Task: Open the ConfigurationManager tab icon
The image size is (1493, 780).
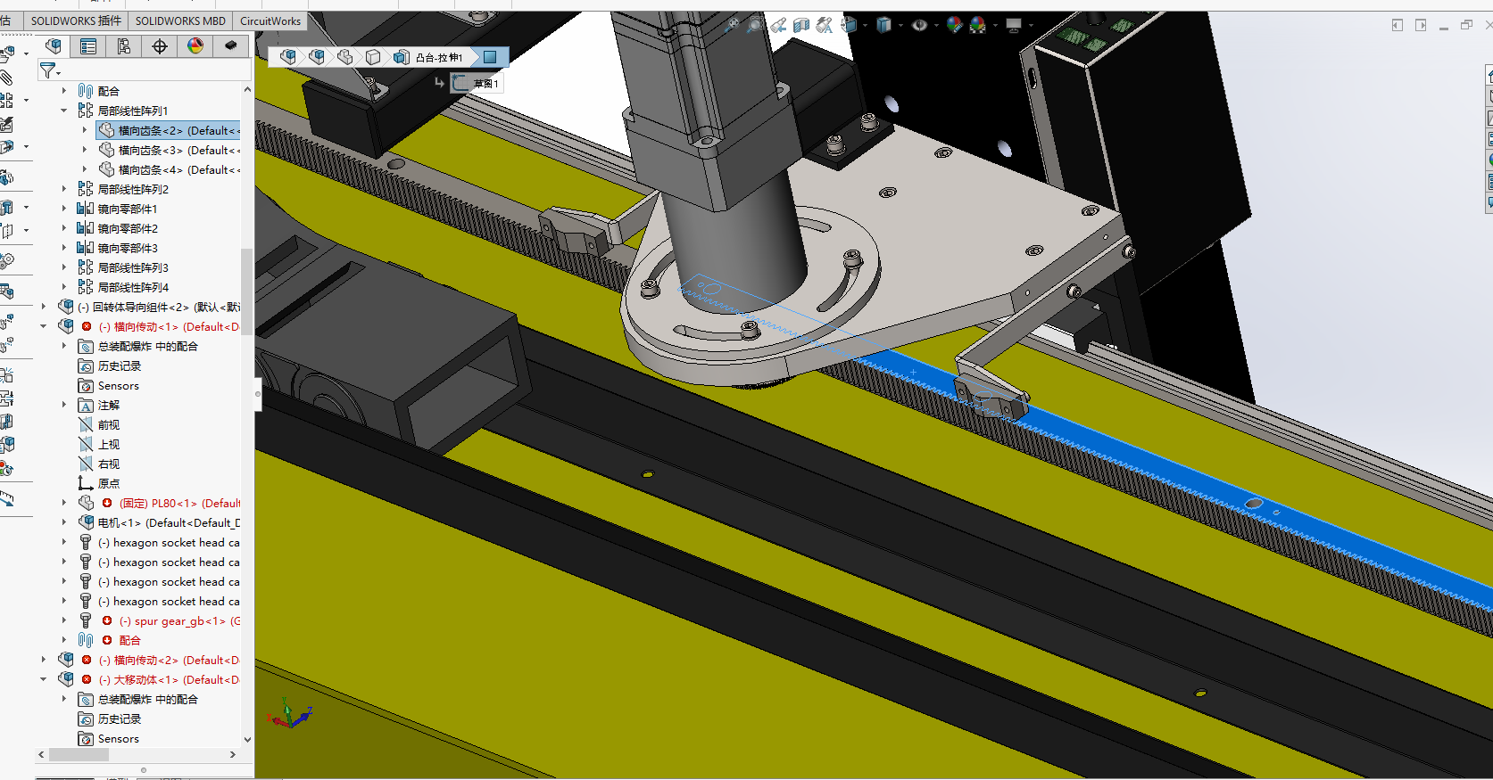Action: [124, 46]
